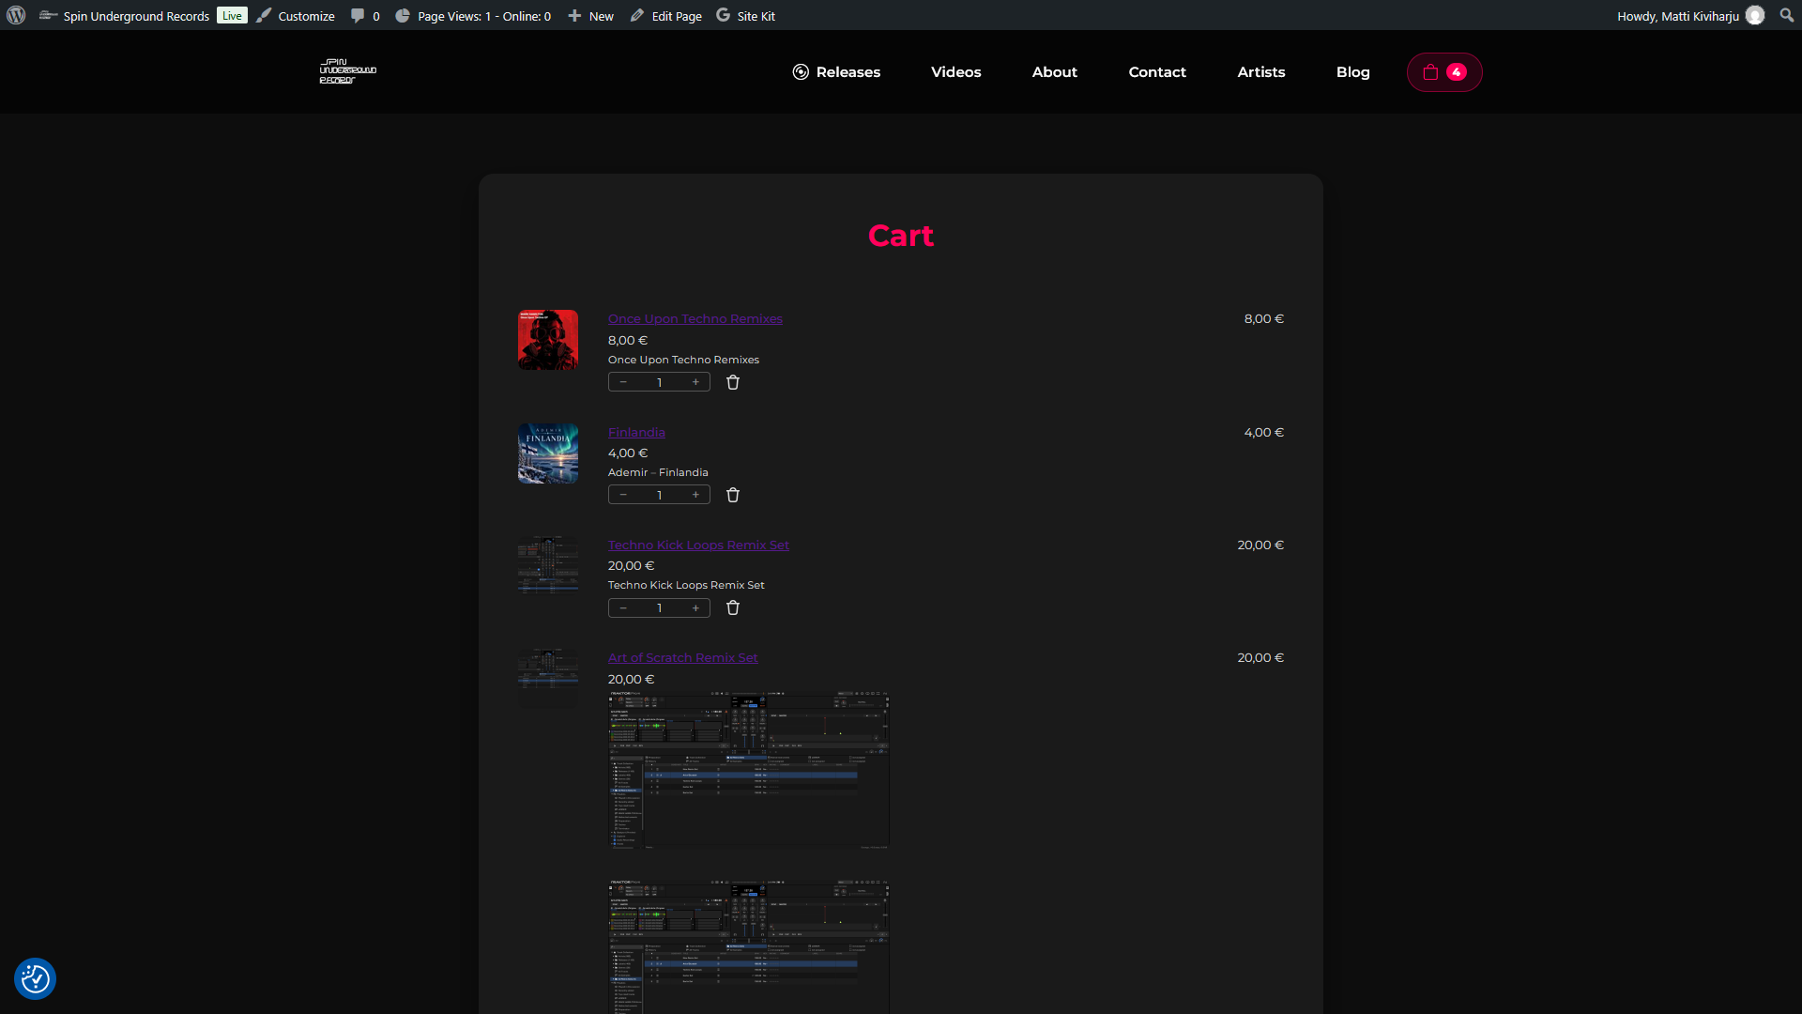The image size is (1802, 1014).
Task: Increase quantity of Techno Kick Loops Remix Set
Action: [695, 608]
